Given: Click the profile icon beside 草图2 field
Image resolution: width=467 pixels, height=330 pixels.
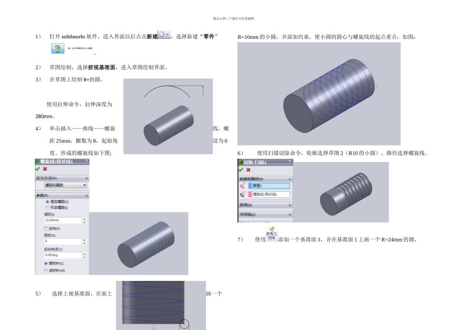Looking at the screenshot, I should click(242, 186).
